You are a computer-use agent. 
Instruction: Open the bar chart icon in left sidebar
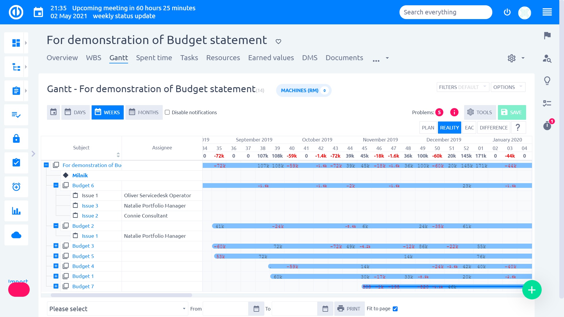coord(16,211)
